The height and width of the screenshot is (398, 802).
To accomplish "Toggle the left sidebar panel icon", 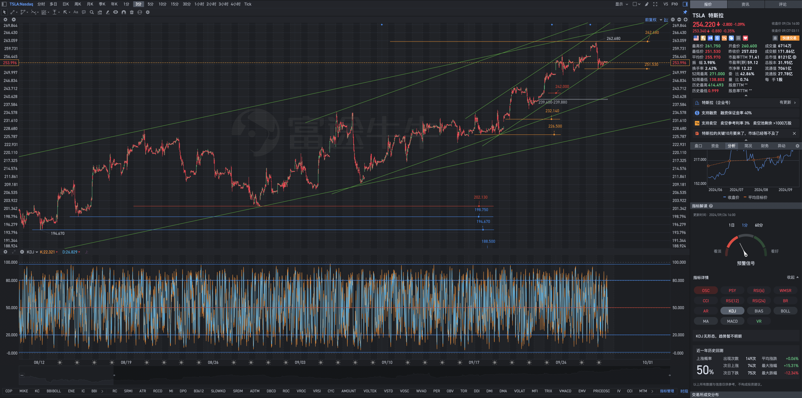I will pyautogui.click(x=4, y=4).
